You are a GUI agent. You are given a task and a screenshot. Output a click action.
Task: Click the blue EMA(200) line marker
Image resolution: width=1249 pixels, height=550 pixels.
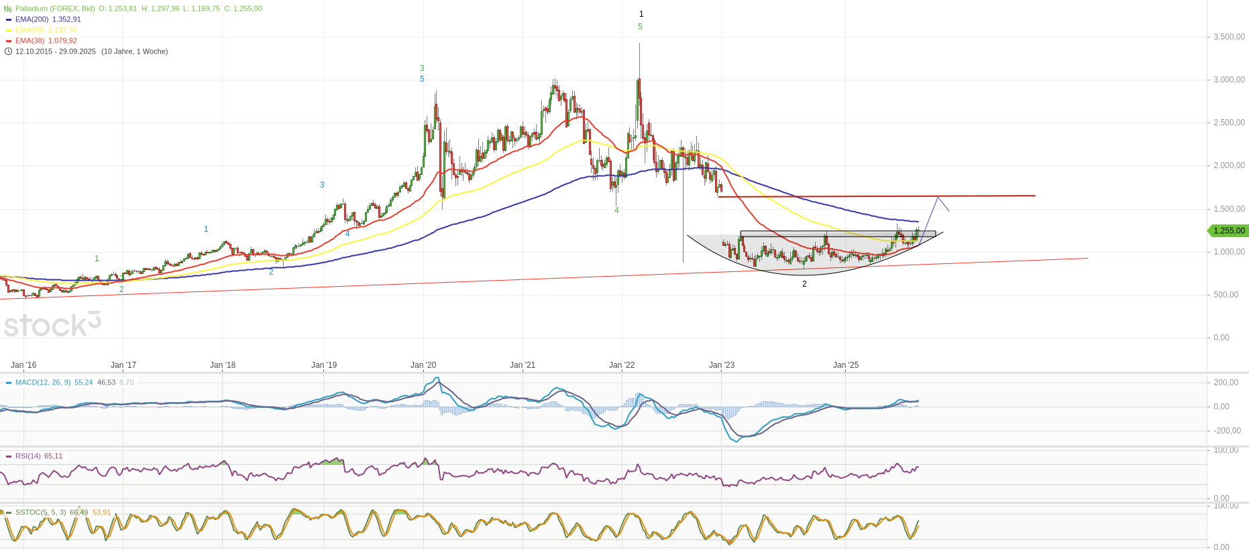pyautogui.click(x=9, y=19)
